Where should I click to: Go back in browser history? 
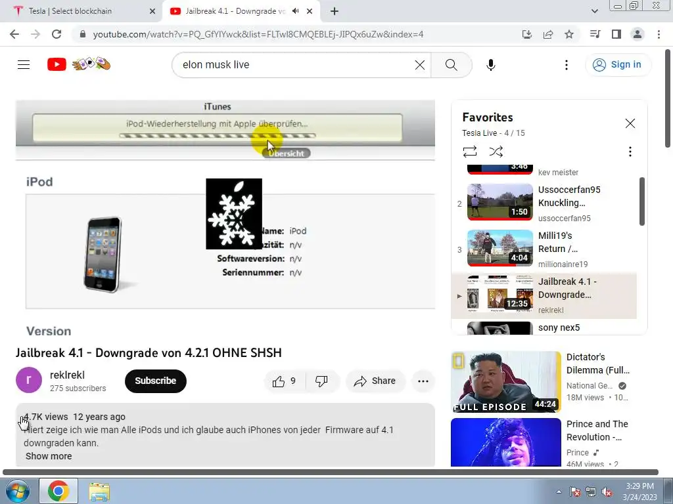14,34
